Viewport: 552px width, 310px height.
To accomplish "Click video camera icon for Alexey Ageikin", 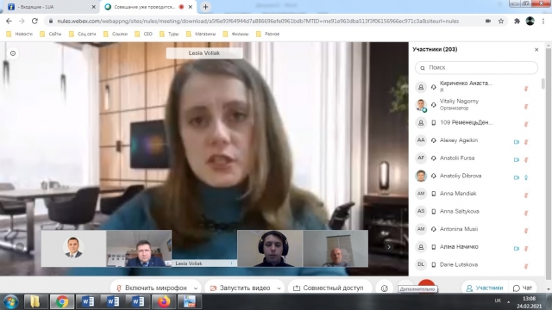I will pos(517,142).
